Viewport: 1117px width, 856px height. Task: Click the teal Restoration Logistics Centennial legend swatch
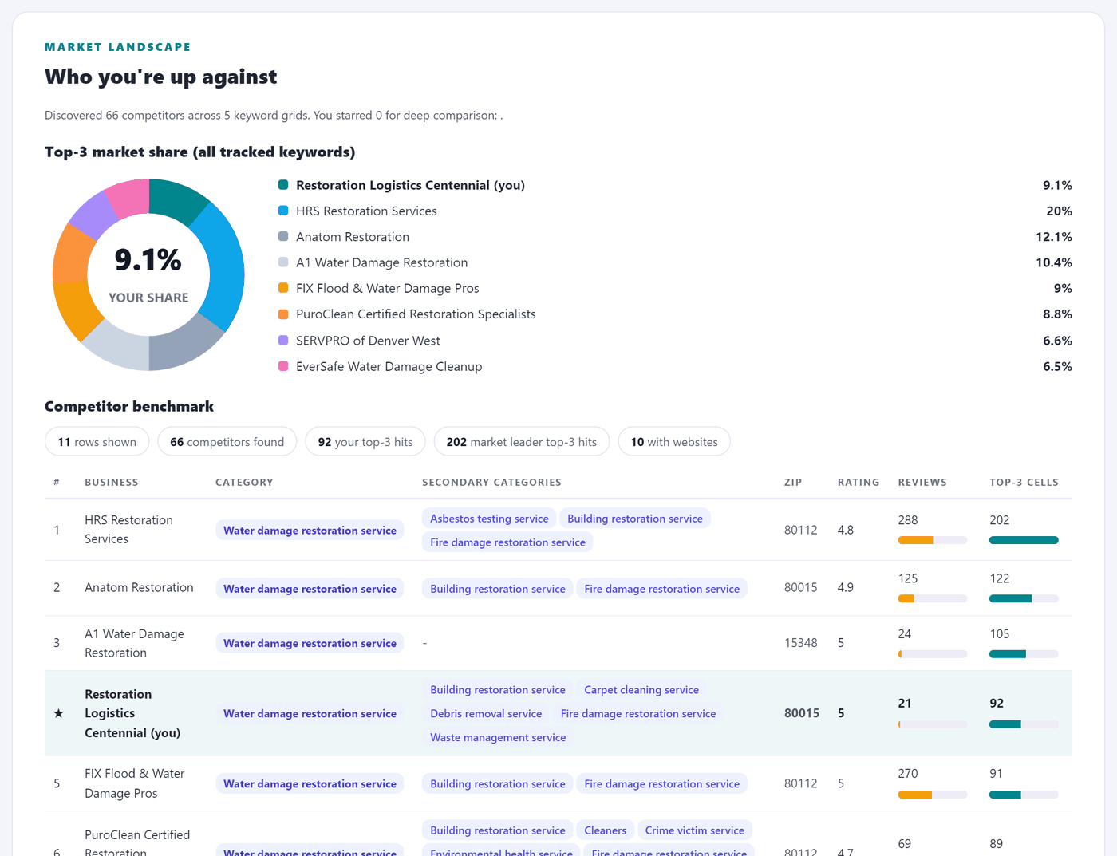[283, 185]
